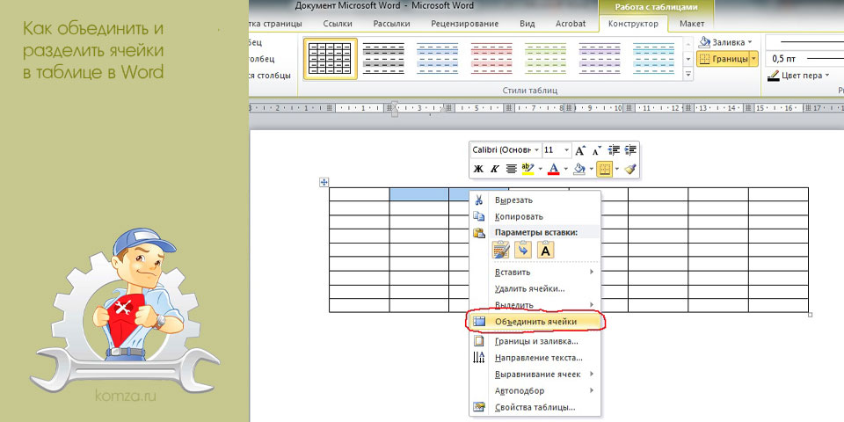Toggle the borders button in mini toolbar
This screenshot has width=844, height=422.
(605, 169)
